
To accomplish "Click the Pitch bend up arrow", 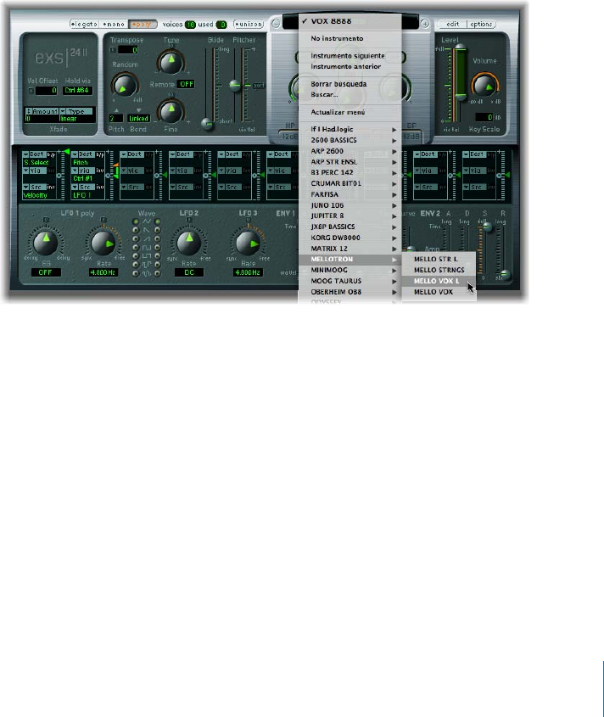I will pyautogui.click(x=116, y=110).
